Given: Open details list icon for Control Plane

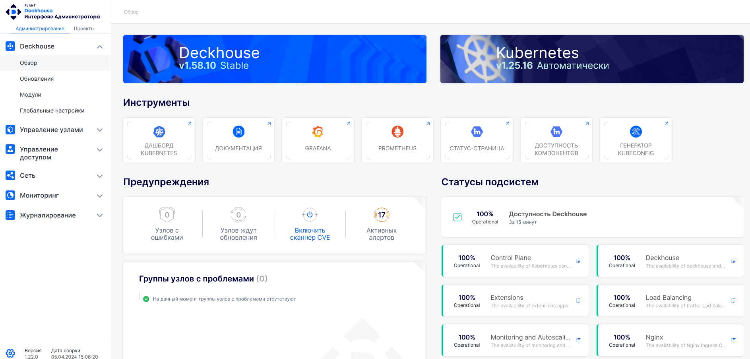Looking at the screenshot, I should pos(578,261).
